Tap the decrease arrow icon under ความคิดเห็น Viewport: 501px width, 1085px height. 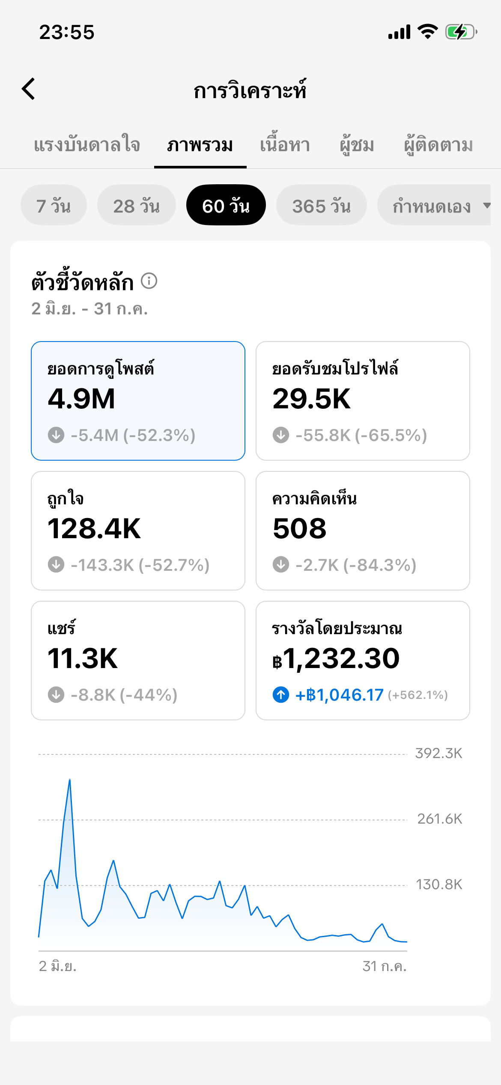point(281,565)
